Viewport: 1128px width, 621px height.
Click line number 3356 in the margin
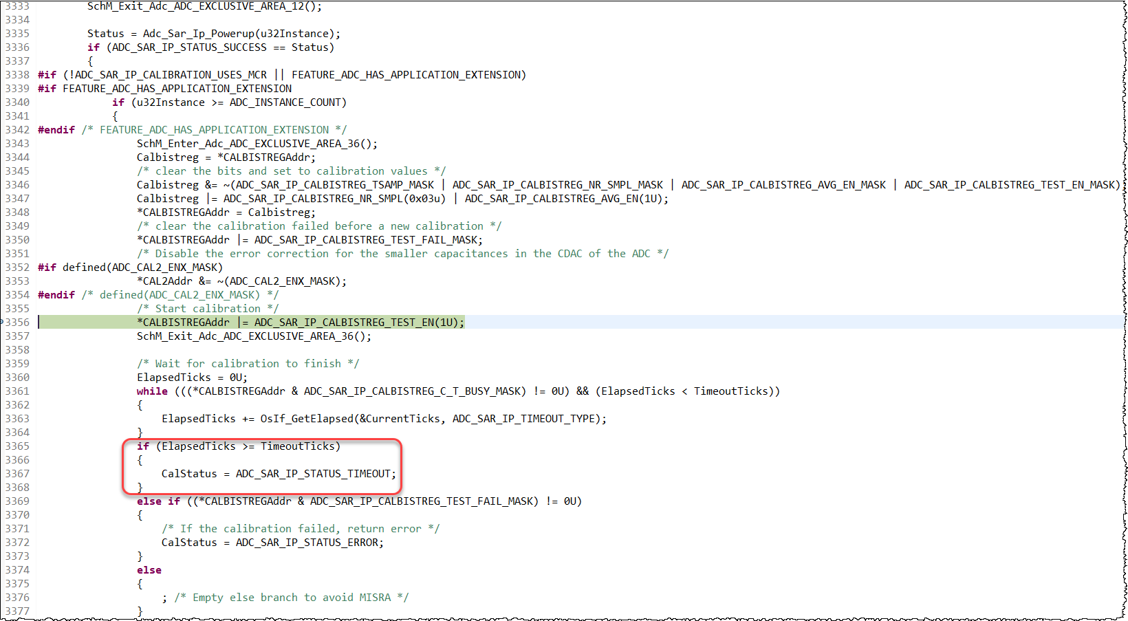(x=18, y=322)
